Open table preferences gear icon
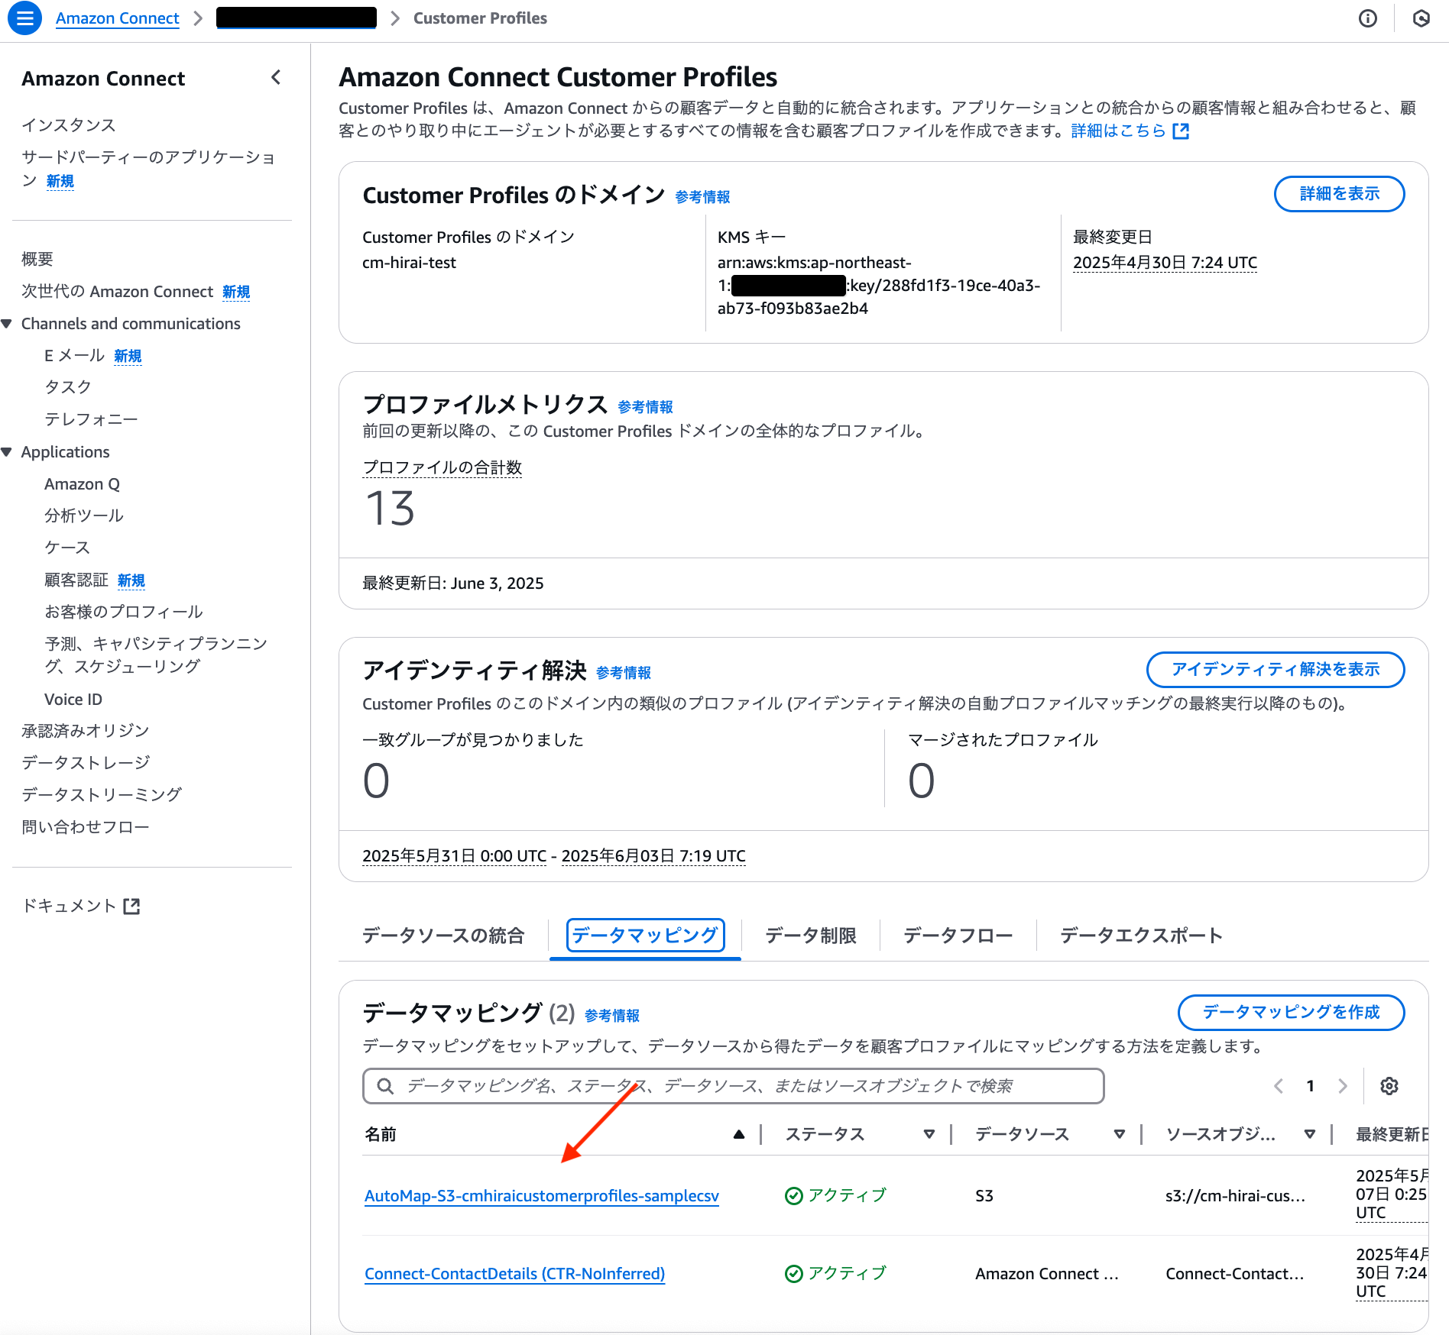Screen dimensions: 1449x1335 (1389, 1086)
